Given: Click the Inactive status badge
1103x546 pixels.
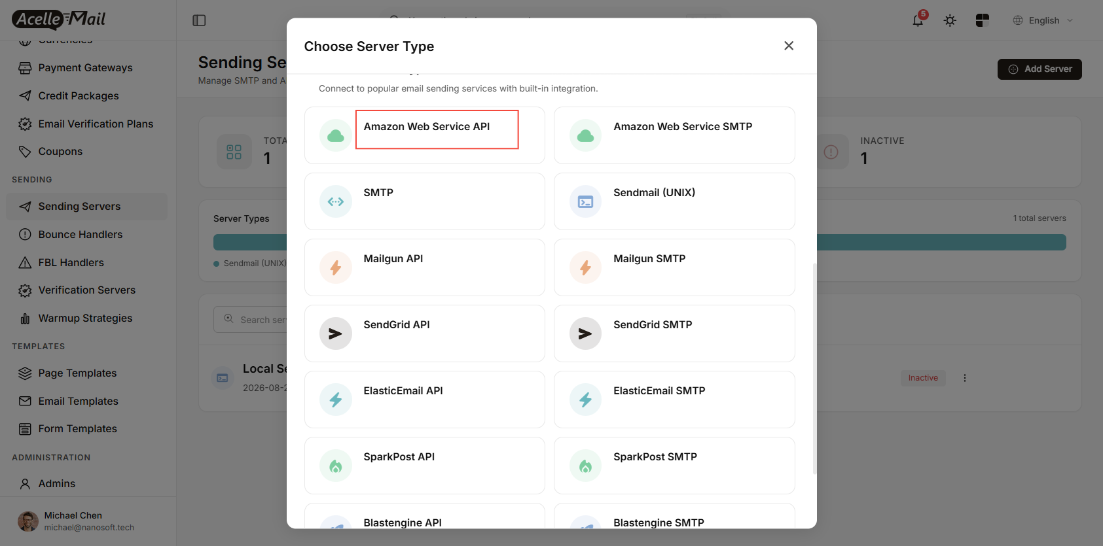Looking at the screenshot, I should (923, 378).
